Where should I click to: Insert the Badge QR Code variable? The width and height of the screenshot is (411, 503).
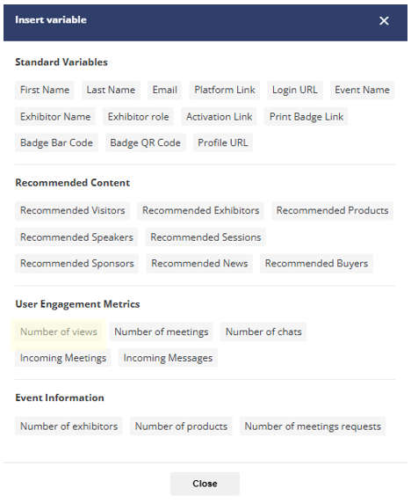click(x=146, y=142)
